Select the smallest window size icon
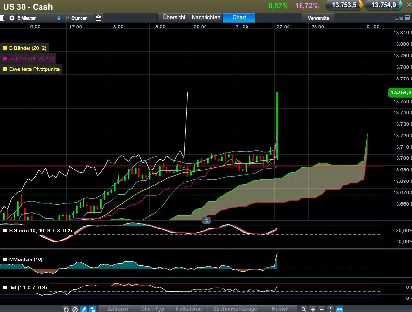This screenshot has width=412, height=312. point(397,19)
